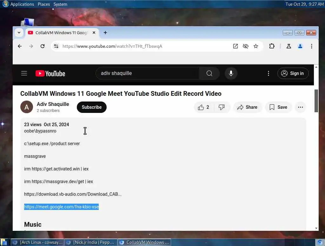Click the 'Music' section heading
This screenshot has height=246, width=325.
tap(33, 224)
